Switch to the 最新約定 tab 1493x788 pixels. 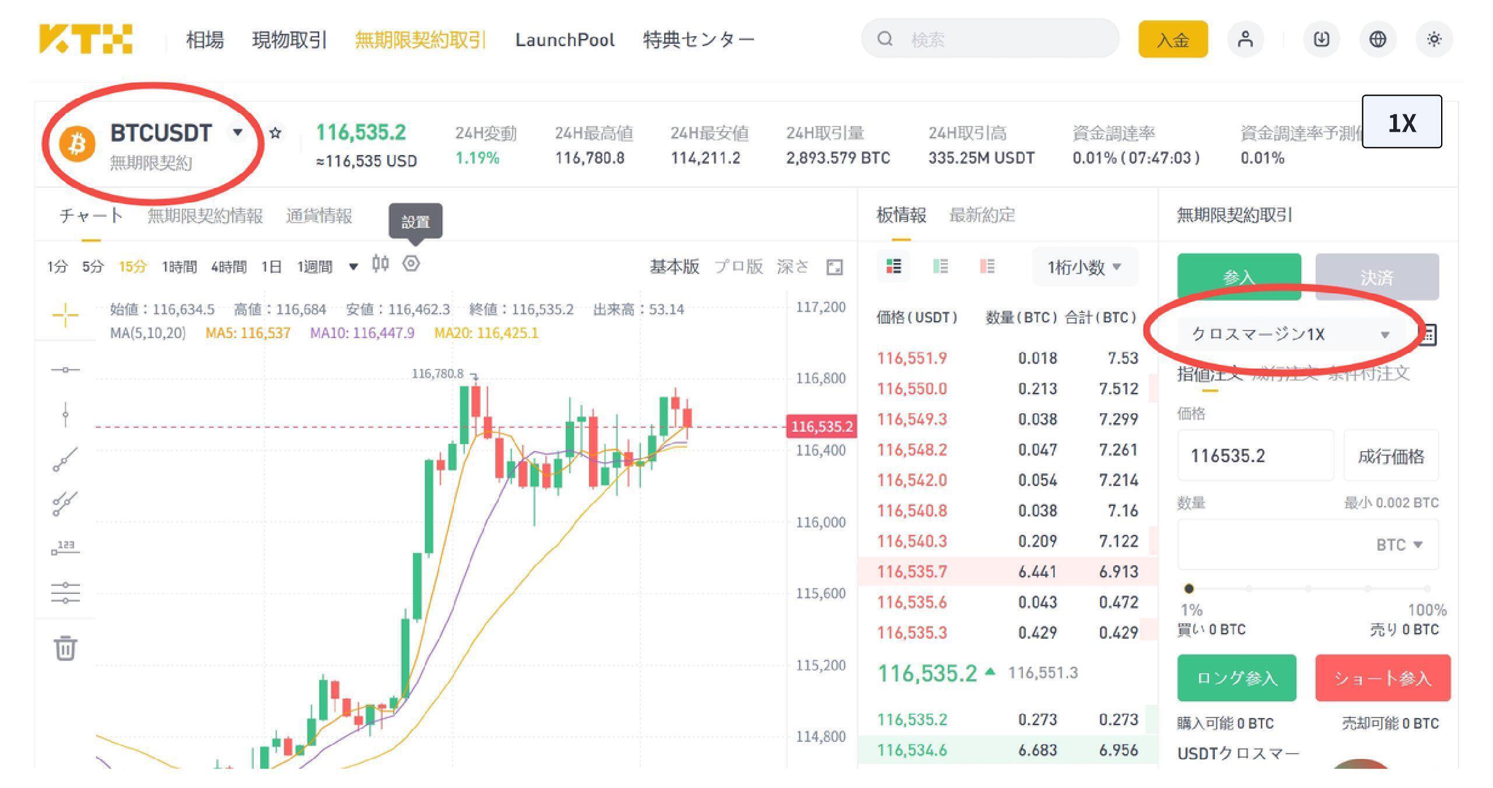[x=982, y=215]
